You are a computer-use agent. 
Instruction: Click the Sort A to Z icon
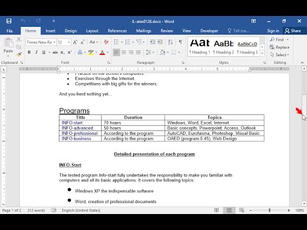(170, 42)
